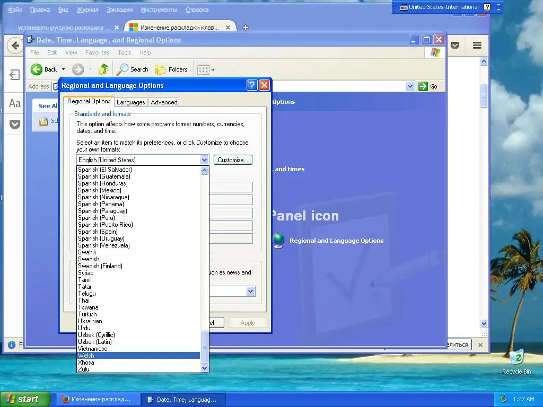Choose Thai in the format list
This screenshot has width=543, height=407.
click(x=138, y=300)
